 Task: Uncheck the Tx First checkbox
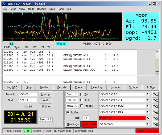(68, 113)
